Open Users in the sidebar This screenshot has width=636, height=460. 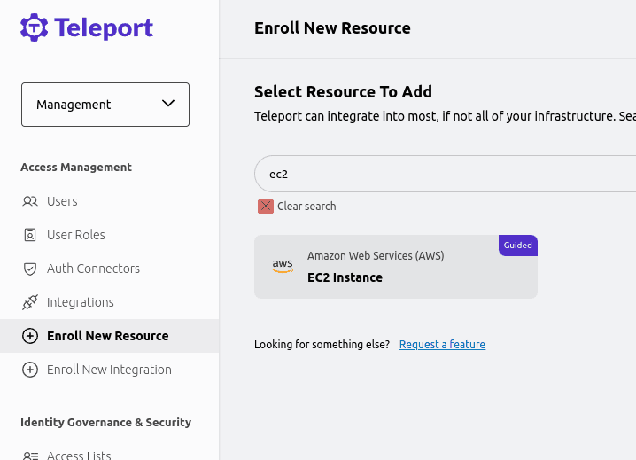110,201
